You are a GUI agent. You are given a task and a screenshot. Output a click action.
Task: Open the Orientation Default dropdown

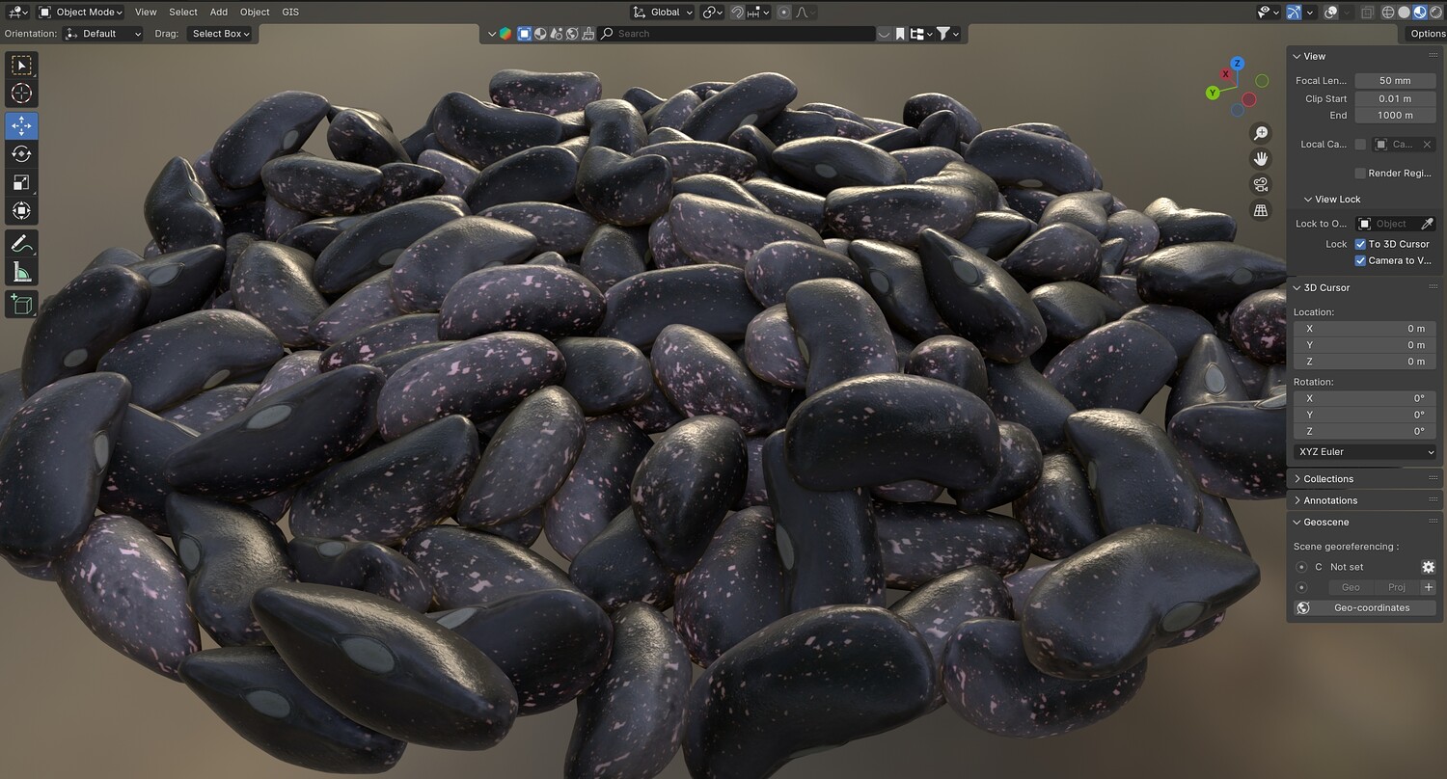click(x=103, y=34)
